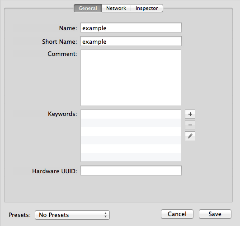Place cursor in the Comment text area

click(131, 78)
